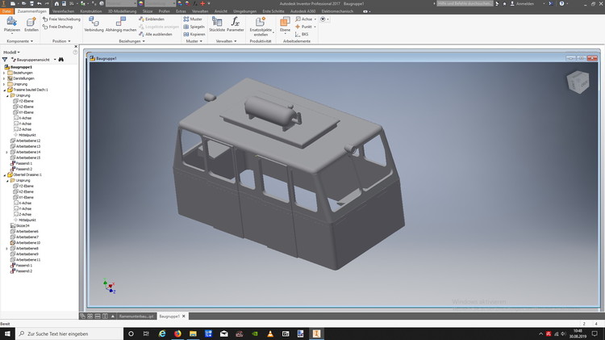
Task: Open the Stückliste tool
Action: (216, 23)
